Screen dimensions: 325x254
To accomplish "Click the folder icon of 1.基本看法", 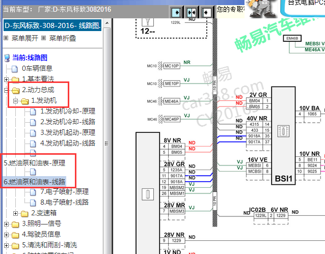I will tap(16, 79).
